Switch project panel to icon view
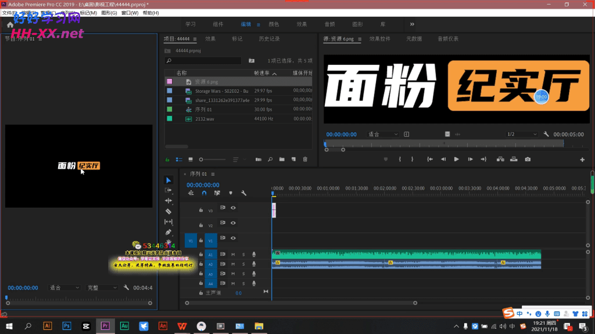The height and width of the screenshot is (334, 595). [191, 159]
